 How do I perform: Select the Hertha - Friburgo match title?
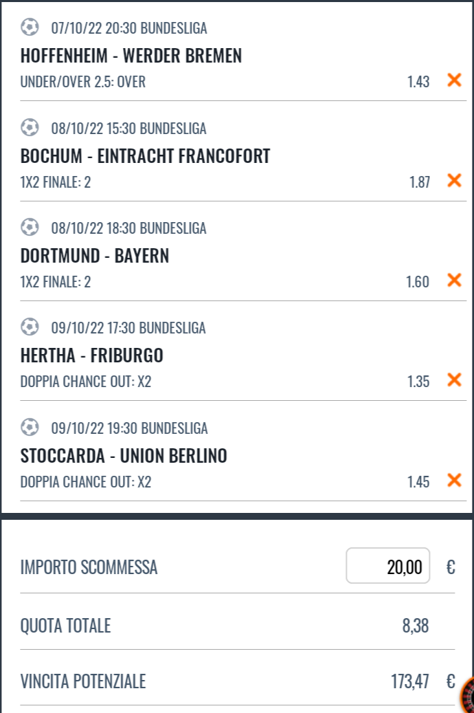(92, 355)
